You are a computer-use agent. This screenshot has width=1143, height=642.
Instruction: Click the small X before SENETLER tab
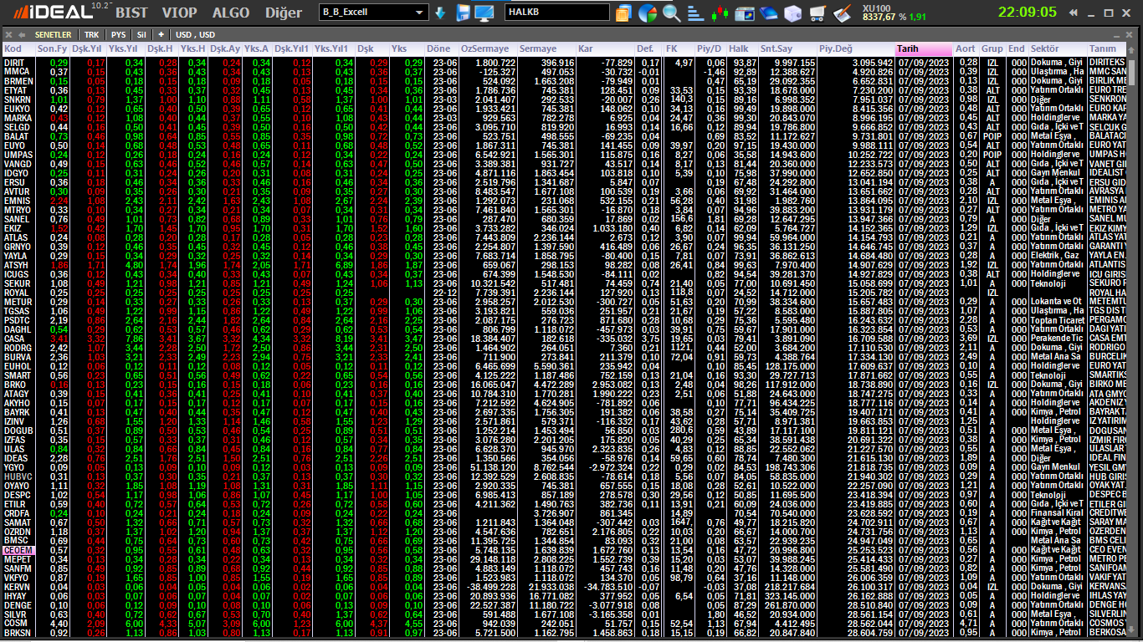8,35
